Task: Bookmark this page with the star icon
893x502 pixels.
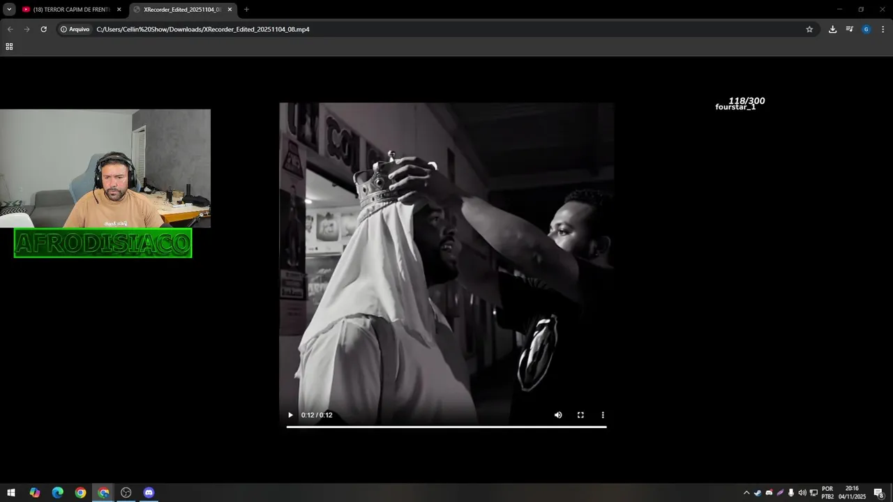Action: pyautogui.click(x=809, y=29)
